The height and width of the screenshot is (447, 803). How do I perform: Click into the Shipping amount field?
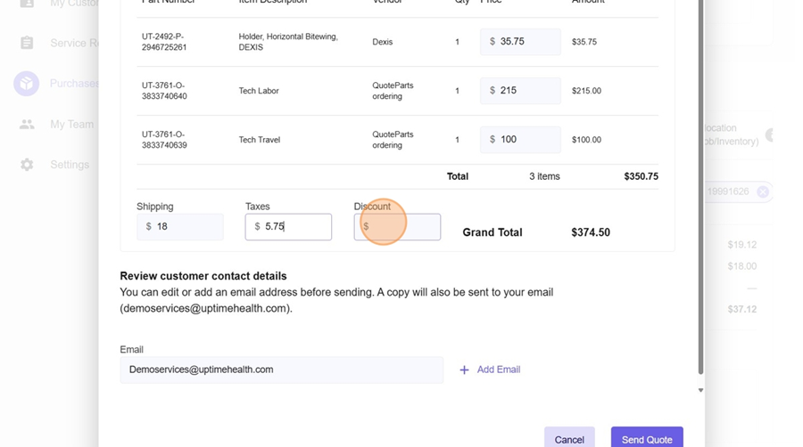(187, 227)
